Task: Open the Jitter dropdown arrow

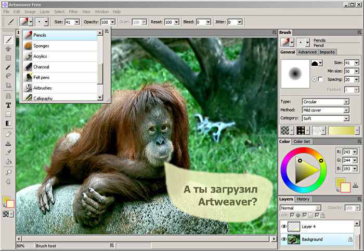Action: 240,22
